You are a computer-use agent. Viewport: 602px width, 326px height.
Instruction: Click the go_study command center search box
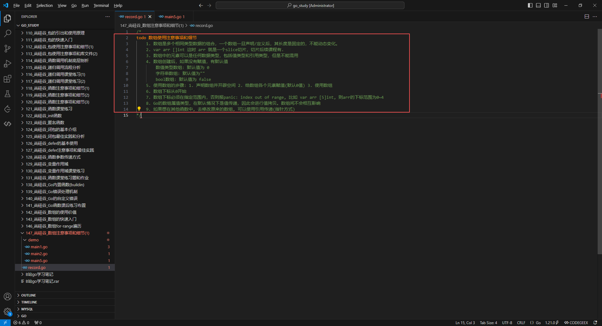(310, 5)
